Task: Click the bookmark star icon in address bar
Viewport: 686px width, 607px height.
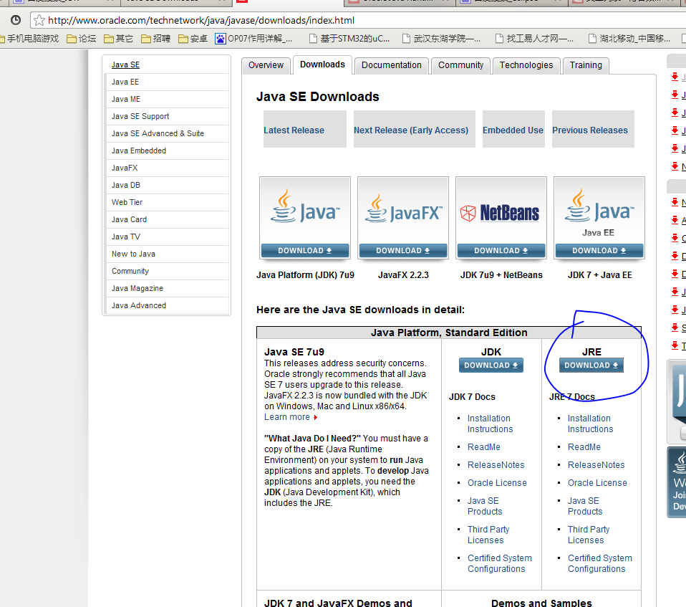Action: (39, 20)
